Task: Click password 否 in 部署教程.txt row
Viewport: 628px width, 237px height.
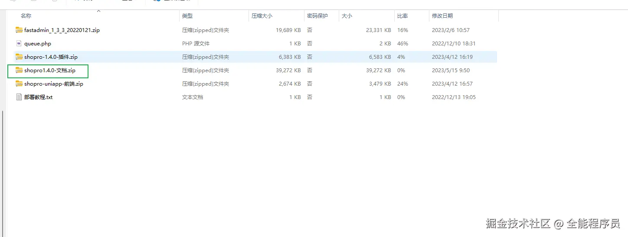Action: pos(310,97)
